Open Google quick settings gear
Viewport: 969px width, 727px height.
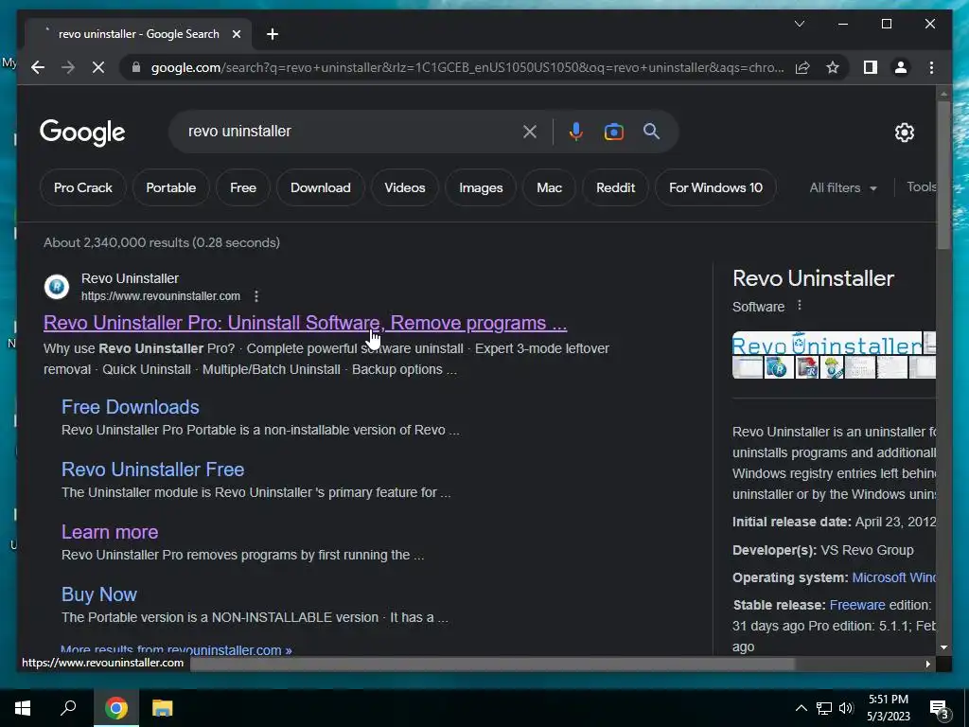click(x=904, y=133)
